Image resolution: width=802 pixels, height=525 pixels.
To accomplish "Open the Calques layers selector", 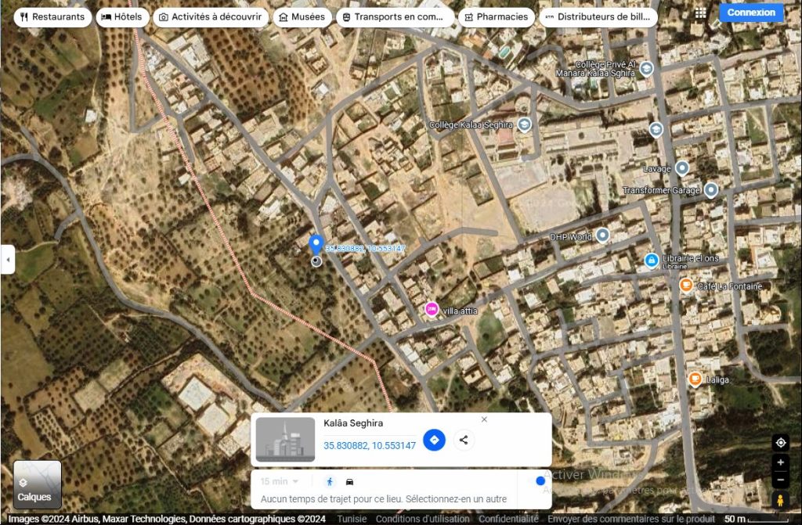I will 37,484.
